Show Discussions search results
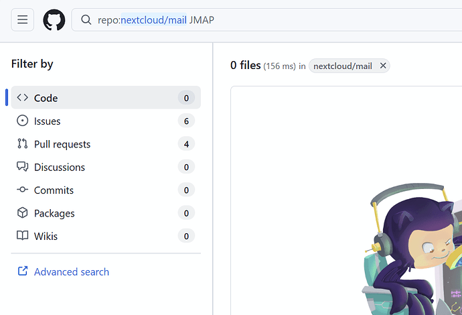The width and height of the screenshot is (462, 315). pos(106,167)
